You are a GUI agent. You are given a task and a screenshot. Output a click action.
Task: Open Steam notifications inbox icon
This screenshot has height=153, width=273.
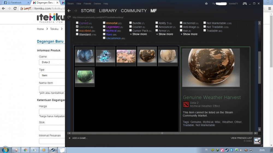point(206,4)
